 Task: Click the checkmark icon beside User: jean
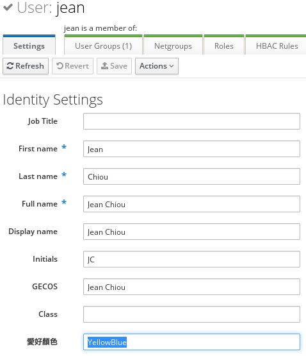(x=8, y=7)
